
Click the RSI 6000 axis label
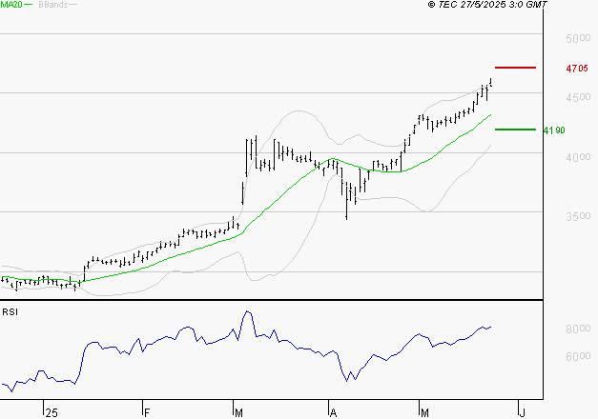coord(578,356)
